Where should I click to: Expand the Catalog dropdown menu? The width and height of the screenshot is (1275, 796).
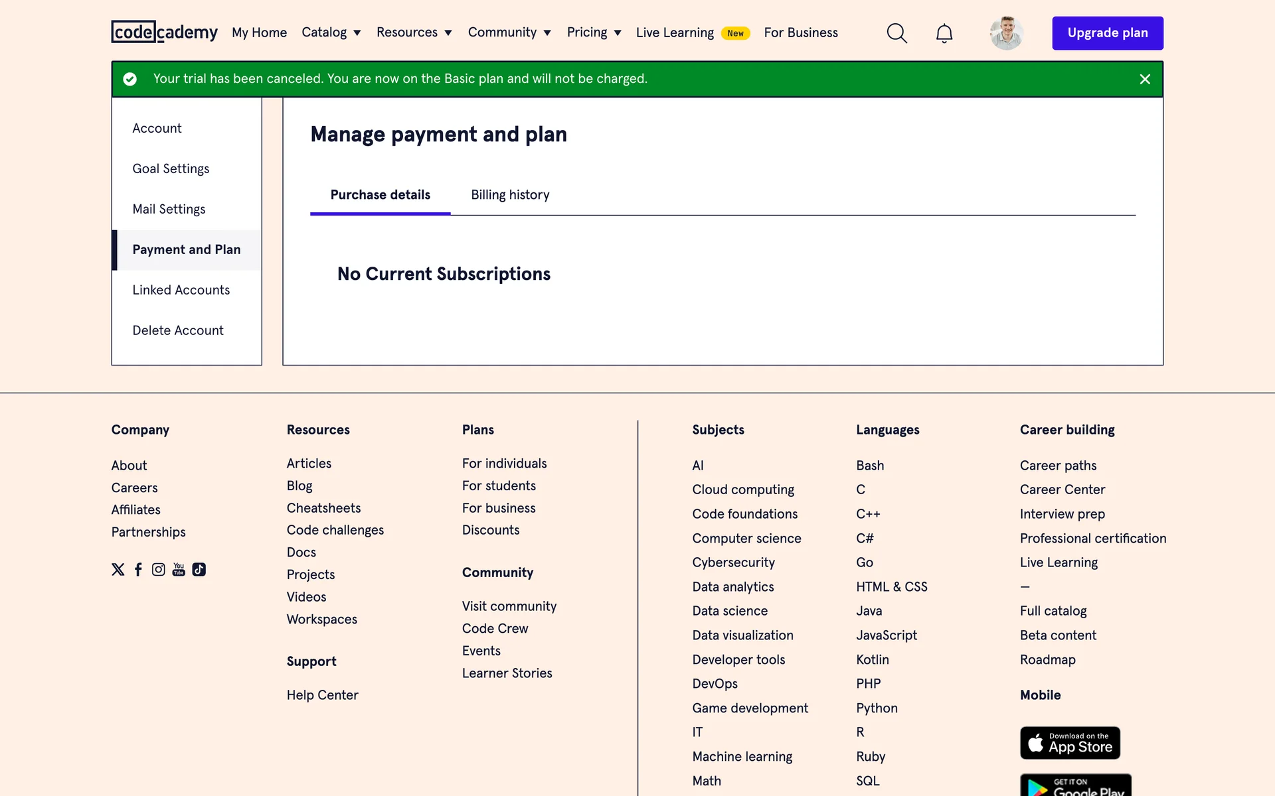[x=331, y=33]
